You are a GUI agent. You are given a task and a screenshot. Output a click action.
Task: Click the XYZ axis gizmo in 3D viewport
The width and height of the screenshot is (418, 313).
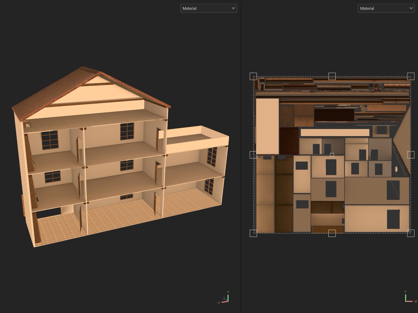224,297
